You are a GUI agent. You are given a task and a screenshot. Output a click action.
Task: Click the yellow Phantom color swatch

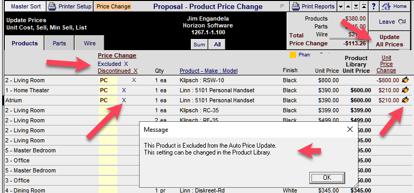point(293,55)
